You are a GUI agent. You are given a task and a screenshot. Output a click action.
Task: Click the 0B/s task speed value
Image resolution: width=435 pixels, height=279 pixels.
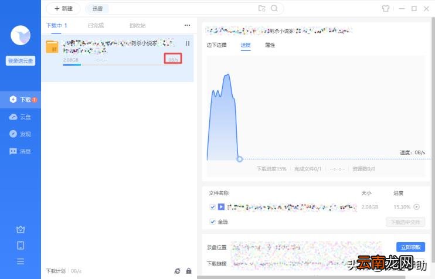tap(173, 59)
